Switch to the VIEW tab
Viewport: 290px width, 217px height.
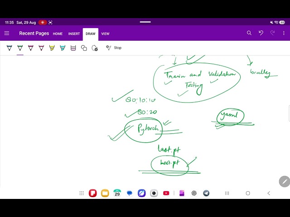[x=105, y=34]
